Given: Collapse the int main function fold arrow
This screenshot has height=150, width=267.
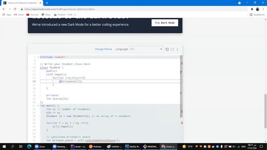Looking at the screenshot, I should pyautogui.click(x=38, y=105).
